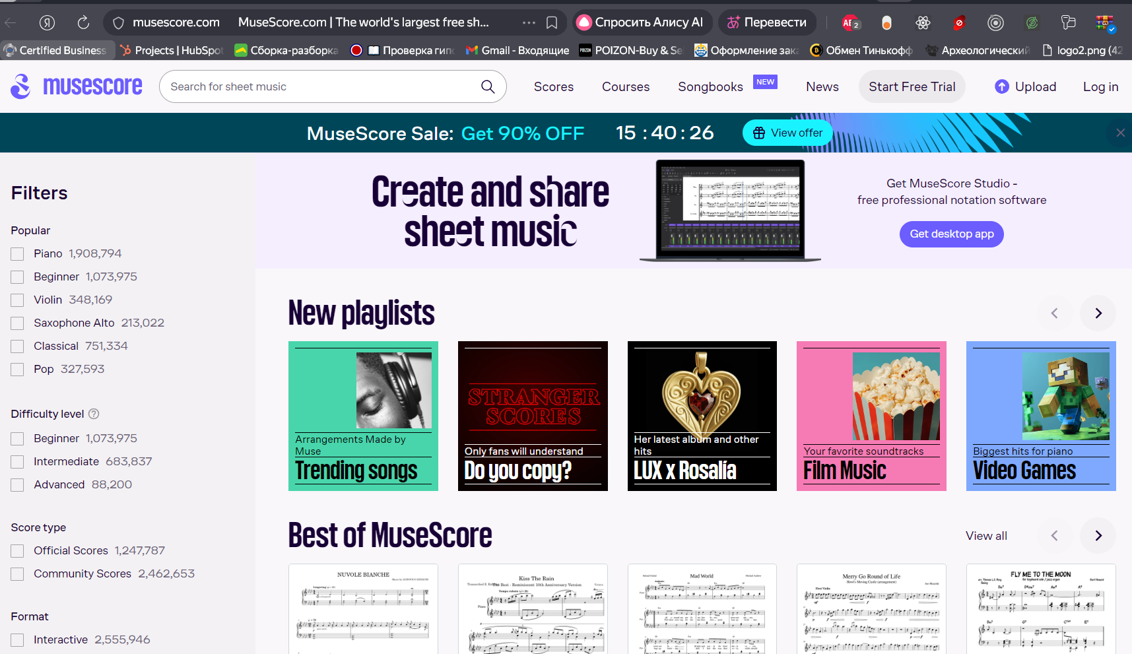Enable the Official Scores checkbox

(17, 551)
